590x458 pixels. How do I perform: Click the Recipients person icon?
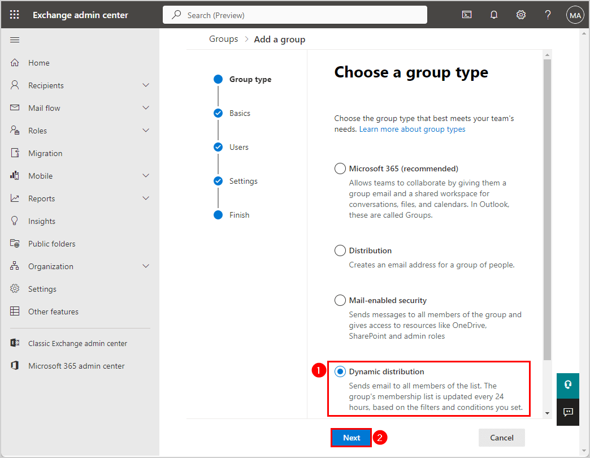click(x=15, y=85)
